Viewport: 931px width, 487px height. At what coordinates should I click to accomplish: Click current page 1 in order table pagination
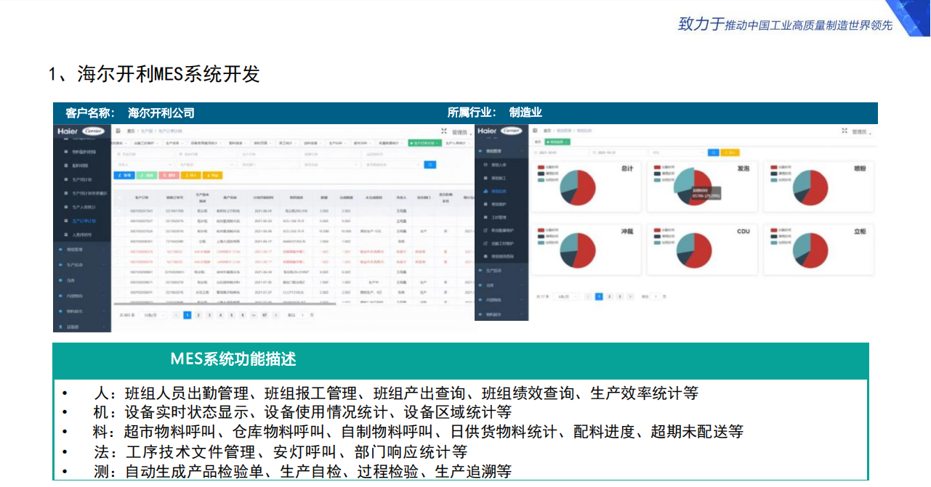pos(188,315)
